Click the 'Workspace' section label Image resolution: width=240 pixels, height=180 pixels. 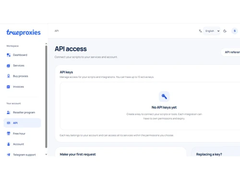12,46
